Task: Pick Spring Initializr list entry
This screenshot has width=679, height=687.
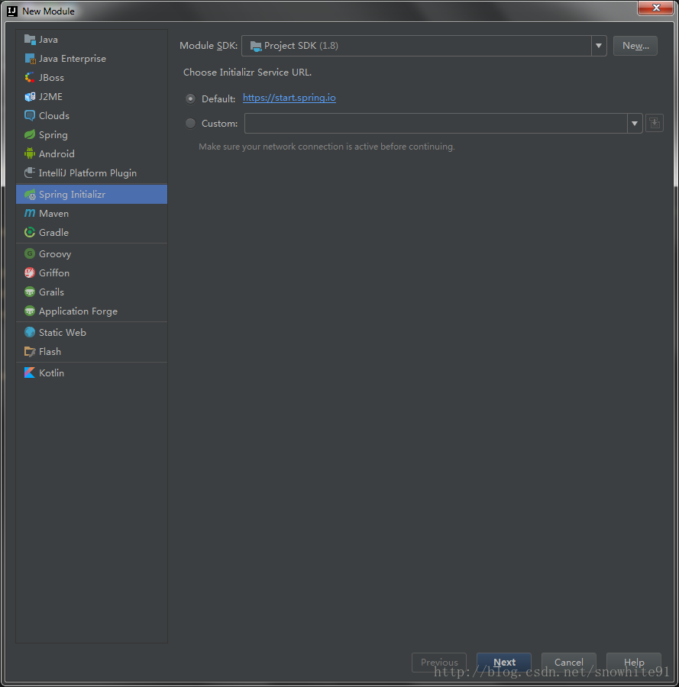Action: pos(92,194)
